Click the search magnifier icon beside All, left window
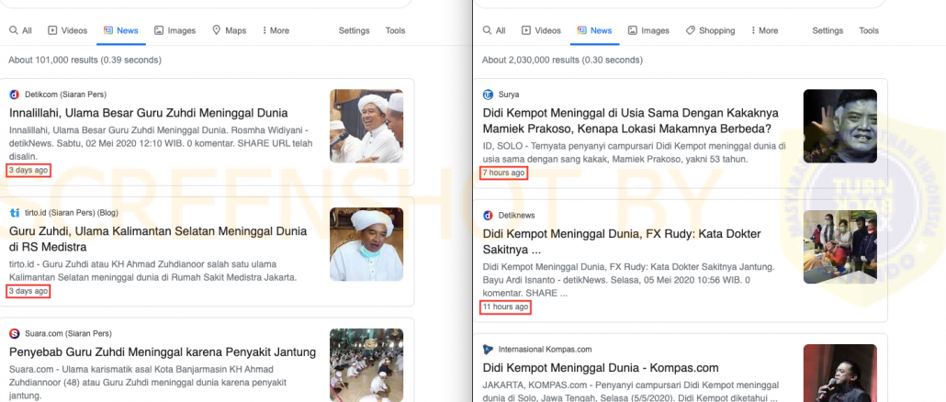This screenshot has height=402, width=946. click(x=13, y=30)
